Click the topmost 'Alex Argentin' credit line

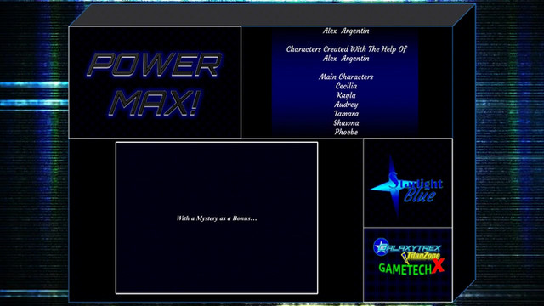[346, 31]
